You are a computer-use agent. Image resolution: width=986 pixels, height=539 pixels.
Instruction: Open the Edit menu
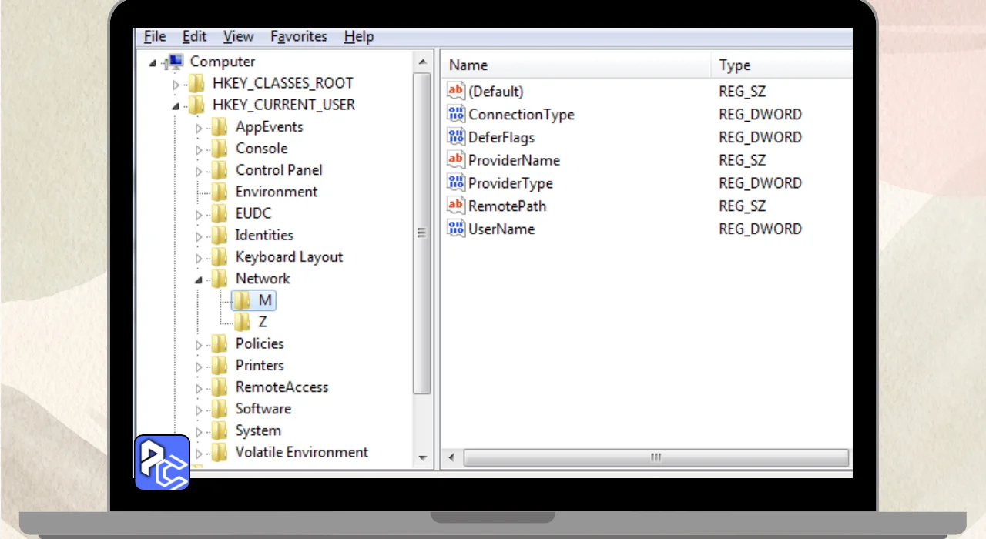pyautogui.click(x=194, y=36)
